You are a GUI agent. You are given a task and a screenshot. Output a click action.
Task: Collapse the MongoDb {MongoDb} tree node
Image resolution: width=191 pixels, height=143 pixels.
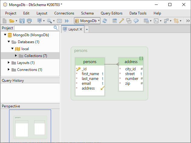pyautogui.click(x=5, y=35)
